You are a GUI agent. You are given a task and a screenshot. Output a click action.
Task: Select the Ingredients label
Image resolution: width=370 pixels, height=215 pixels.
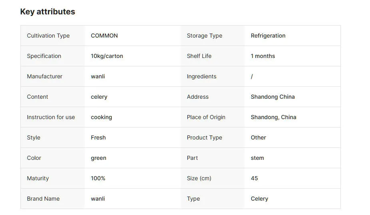click(201, 76)
